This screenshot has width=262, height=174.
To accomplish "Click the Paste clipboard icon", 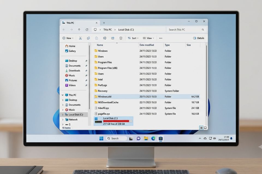I will pyautogui.click(x=96, y=38).
